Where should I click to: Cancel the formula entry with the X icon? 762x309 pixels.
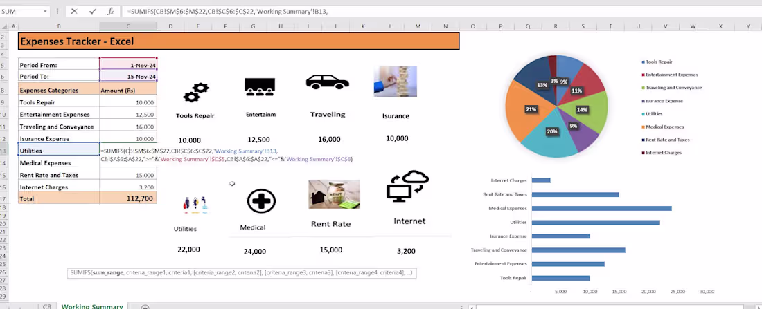point(74,11)
